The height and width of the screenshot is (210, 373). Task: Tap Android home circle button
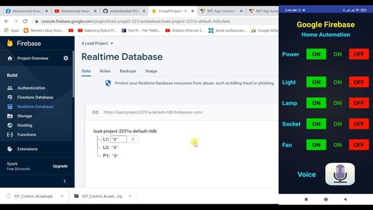[326, 199]
